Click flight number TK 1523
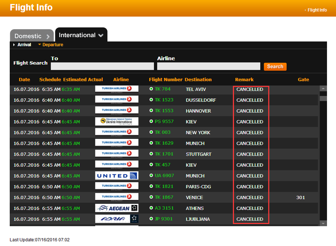The width and height of the screenshot is (336, 246). coord(164,100)
